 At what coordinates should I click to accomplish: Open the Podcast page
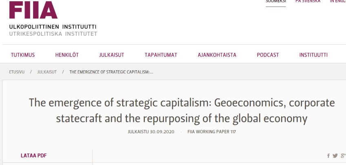pyautogui.click(x=268, y=55)
